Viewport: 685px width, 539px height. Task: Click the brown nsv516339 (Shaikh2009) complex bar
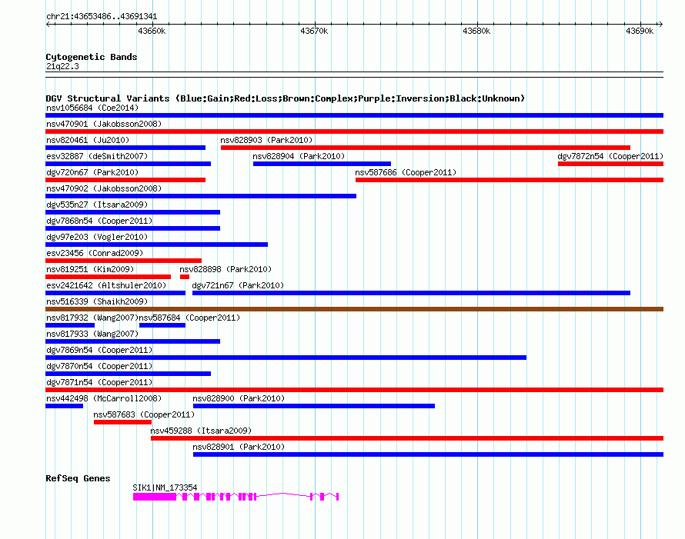[x=354, y=309]
